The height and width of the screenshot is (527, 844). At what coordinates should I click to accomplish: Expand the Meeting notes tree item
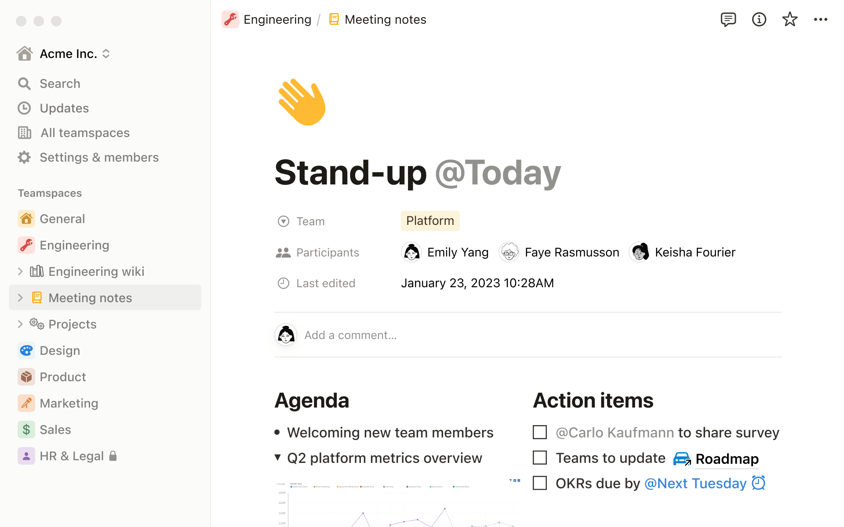[x=19, y=297]
